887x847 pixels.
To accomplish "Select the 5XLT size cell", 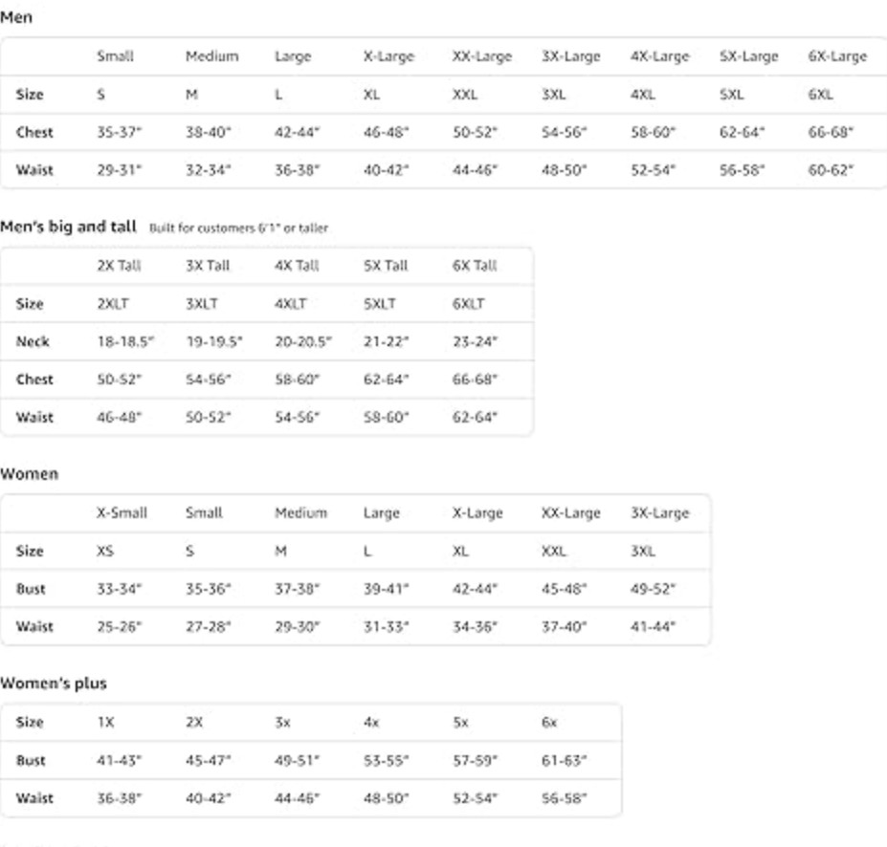I will 379,304.
